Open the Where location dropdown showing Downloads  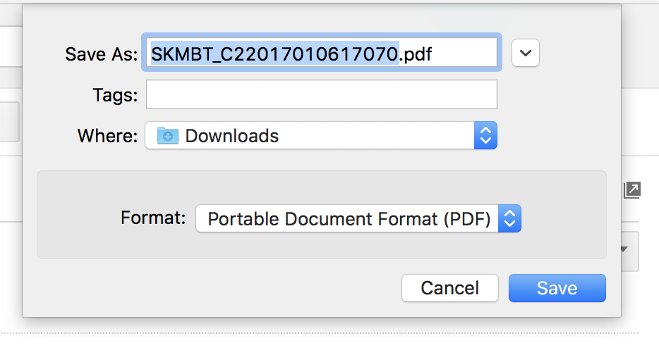pyautogui.click(x=321, y=136)
